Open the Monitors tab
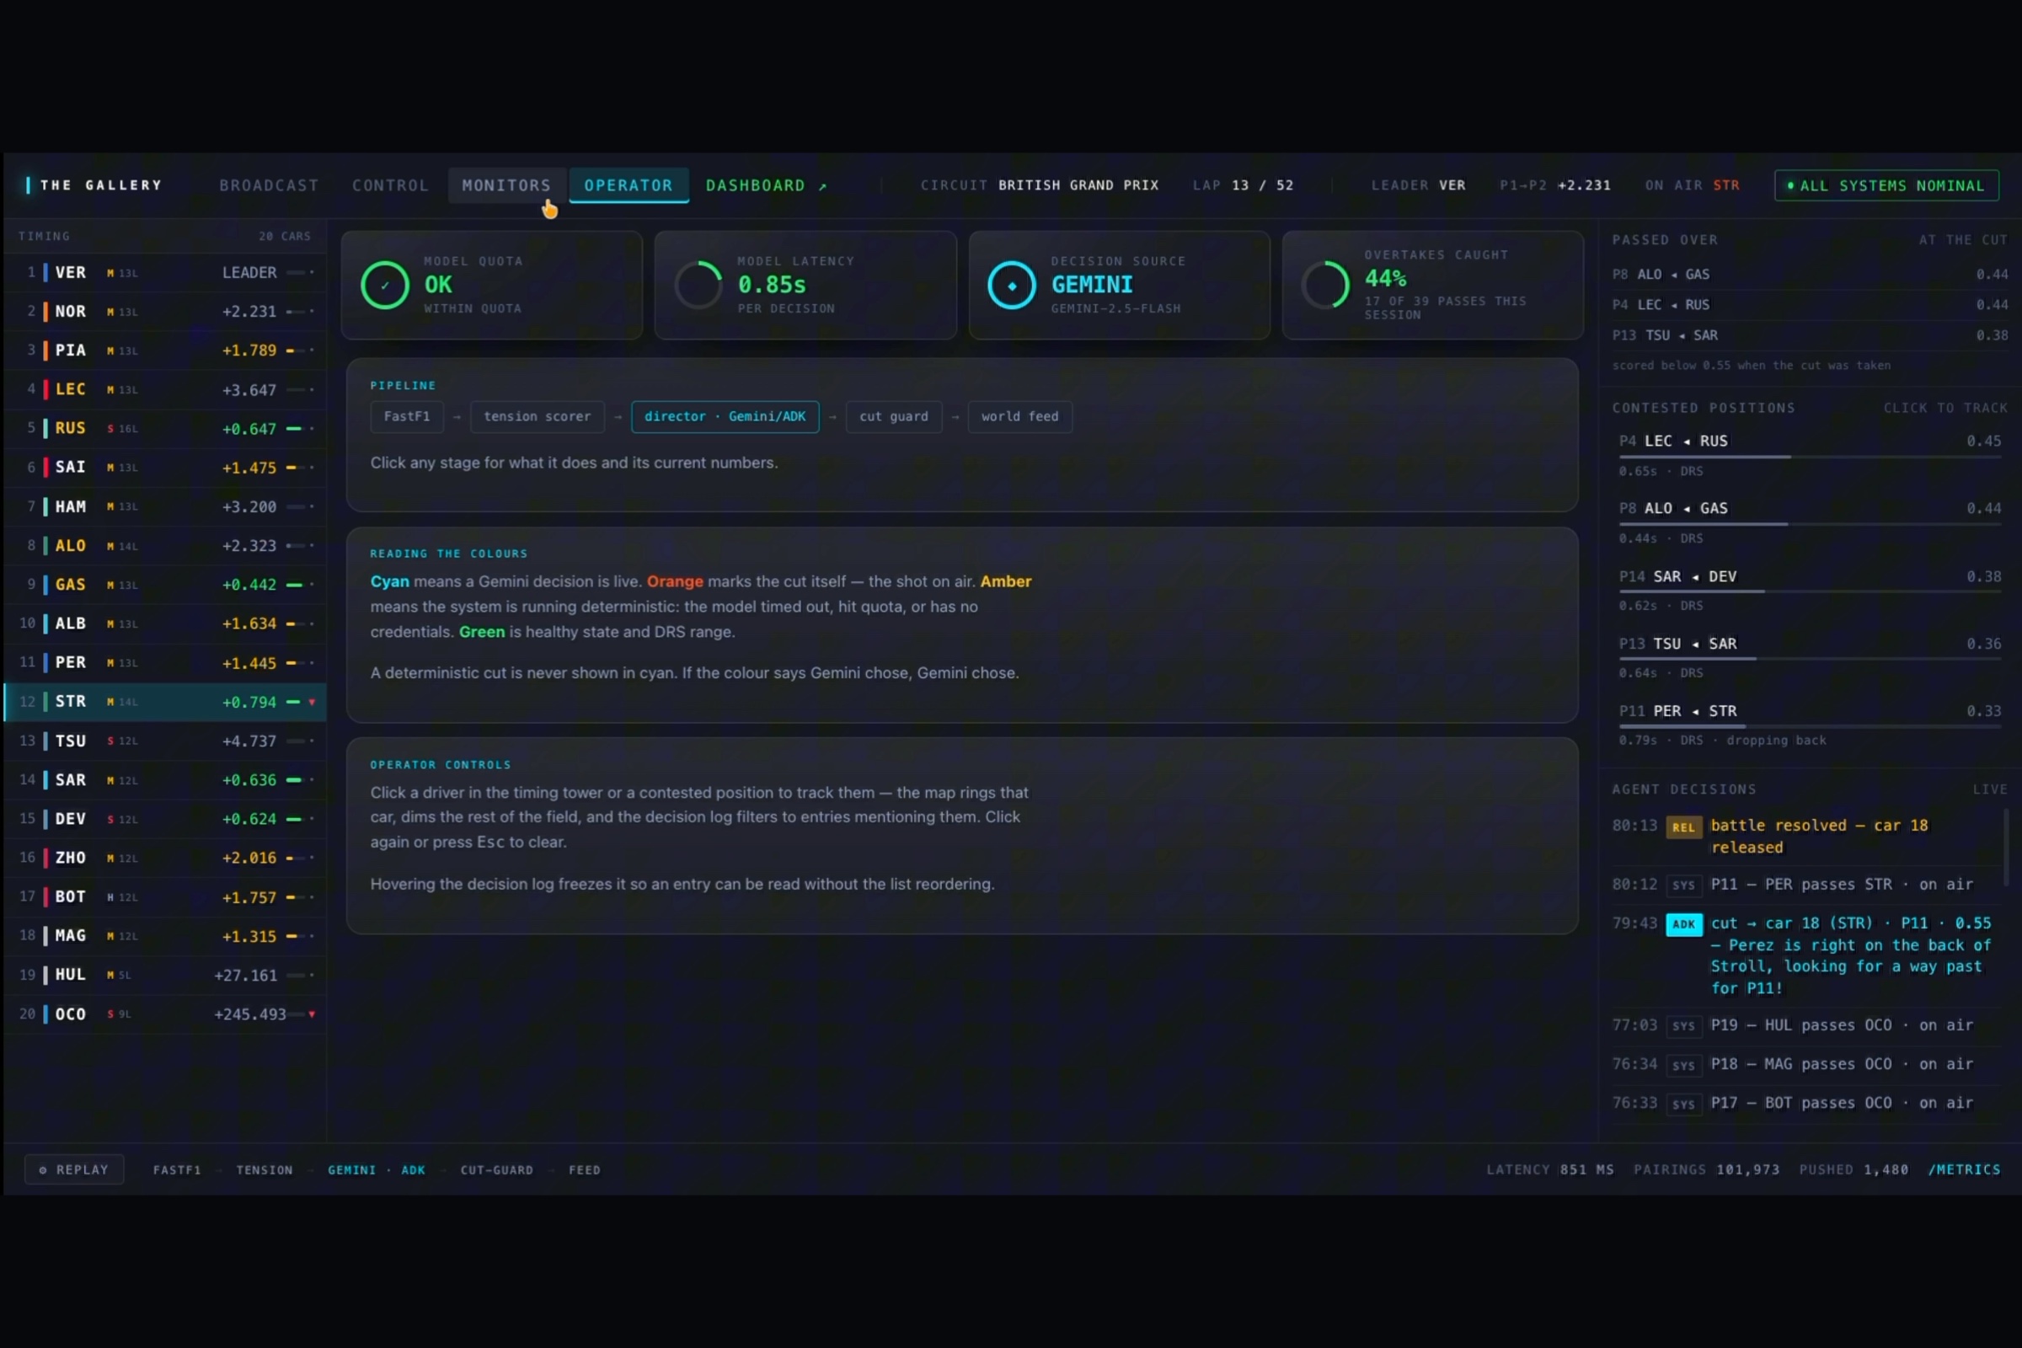 pyautogui.click(x=506, y=185)
